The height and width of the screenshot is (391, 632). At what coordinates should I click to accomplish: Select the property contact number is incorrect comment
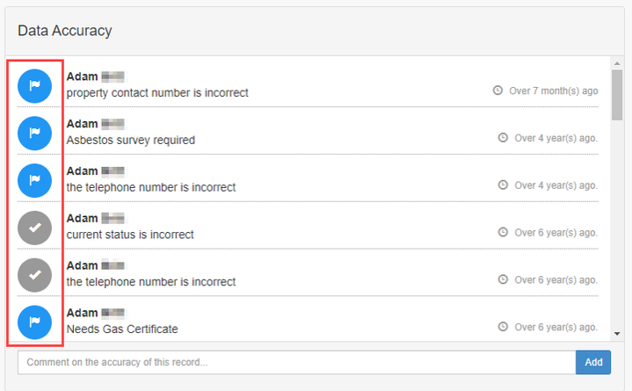point(157,92)
